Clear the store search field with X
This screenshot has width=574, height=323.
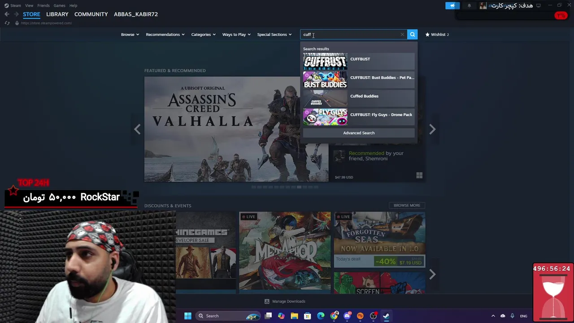(x=402, y=35)
